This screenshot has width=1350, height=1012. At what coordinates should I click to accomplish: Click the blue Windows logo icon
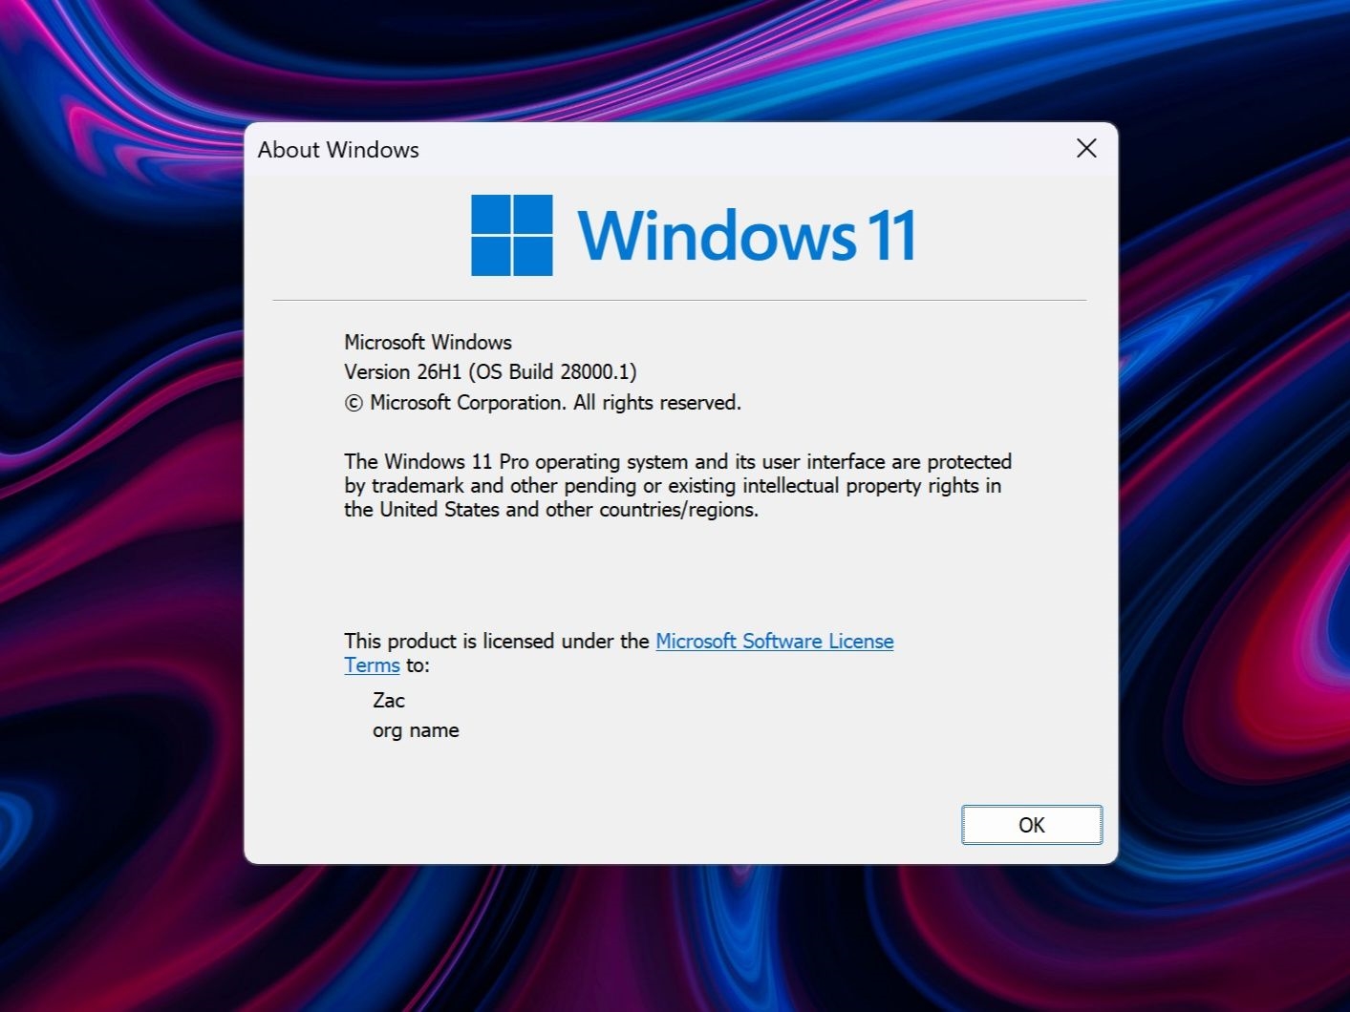(512, 235)
